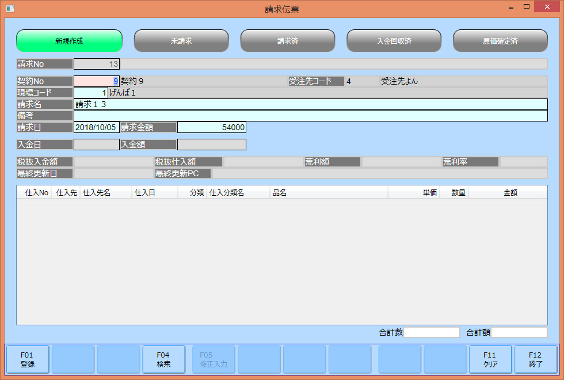Select the 請求日 date field
The width and height of the screenshot is (564, 380).
(x=96, y=127)
